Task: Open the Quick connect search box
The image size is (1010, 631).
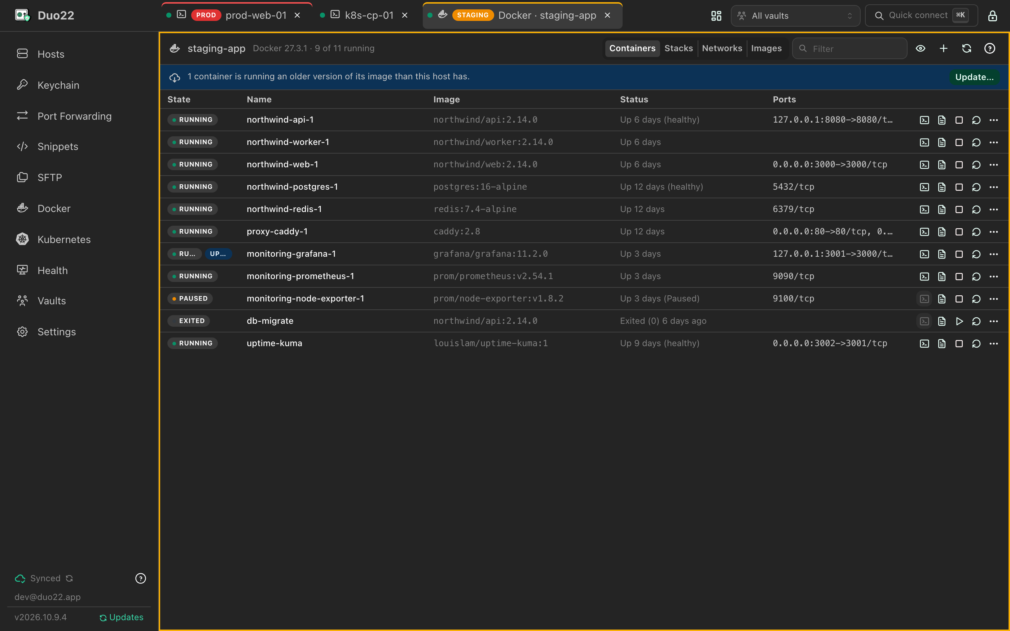Action: coord(921,16)
